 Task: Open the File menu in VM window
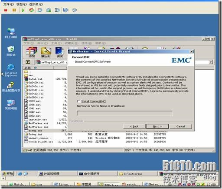pos(8,4)
